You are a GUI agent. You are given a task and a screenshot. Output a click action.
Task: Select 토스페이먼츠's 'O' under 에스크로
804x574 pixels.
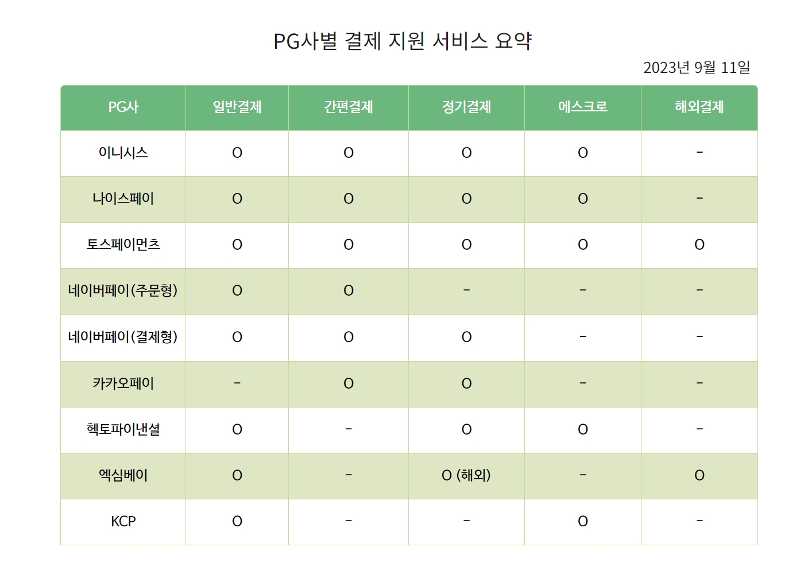(x=583, y=245)
